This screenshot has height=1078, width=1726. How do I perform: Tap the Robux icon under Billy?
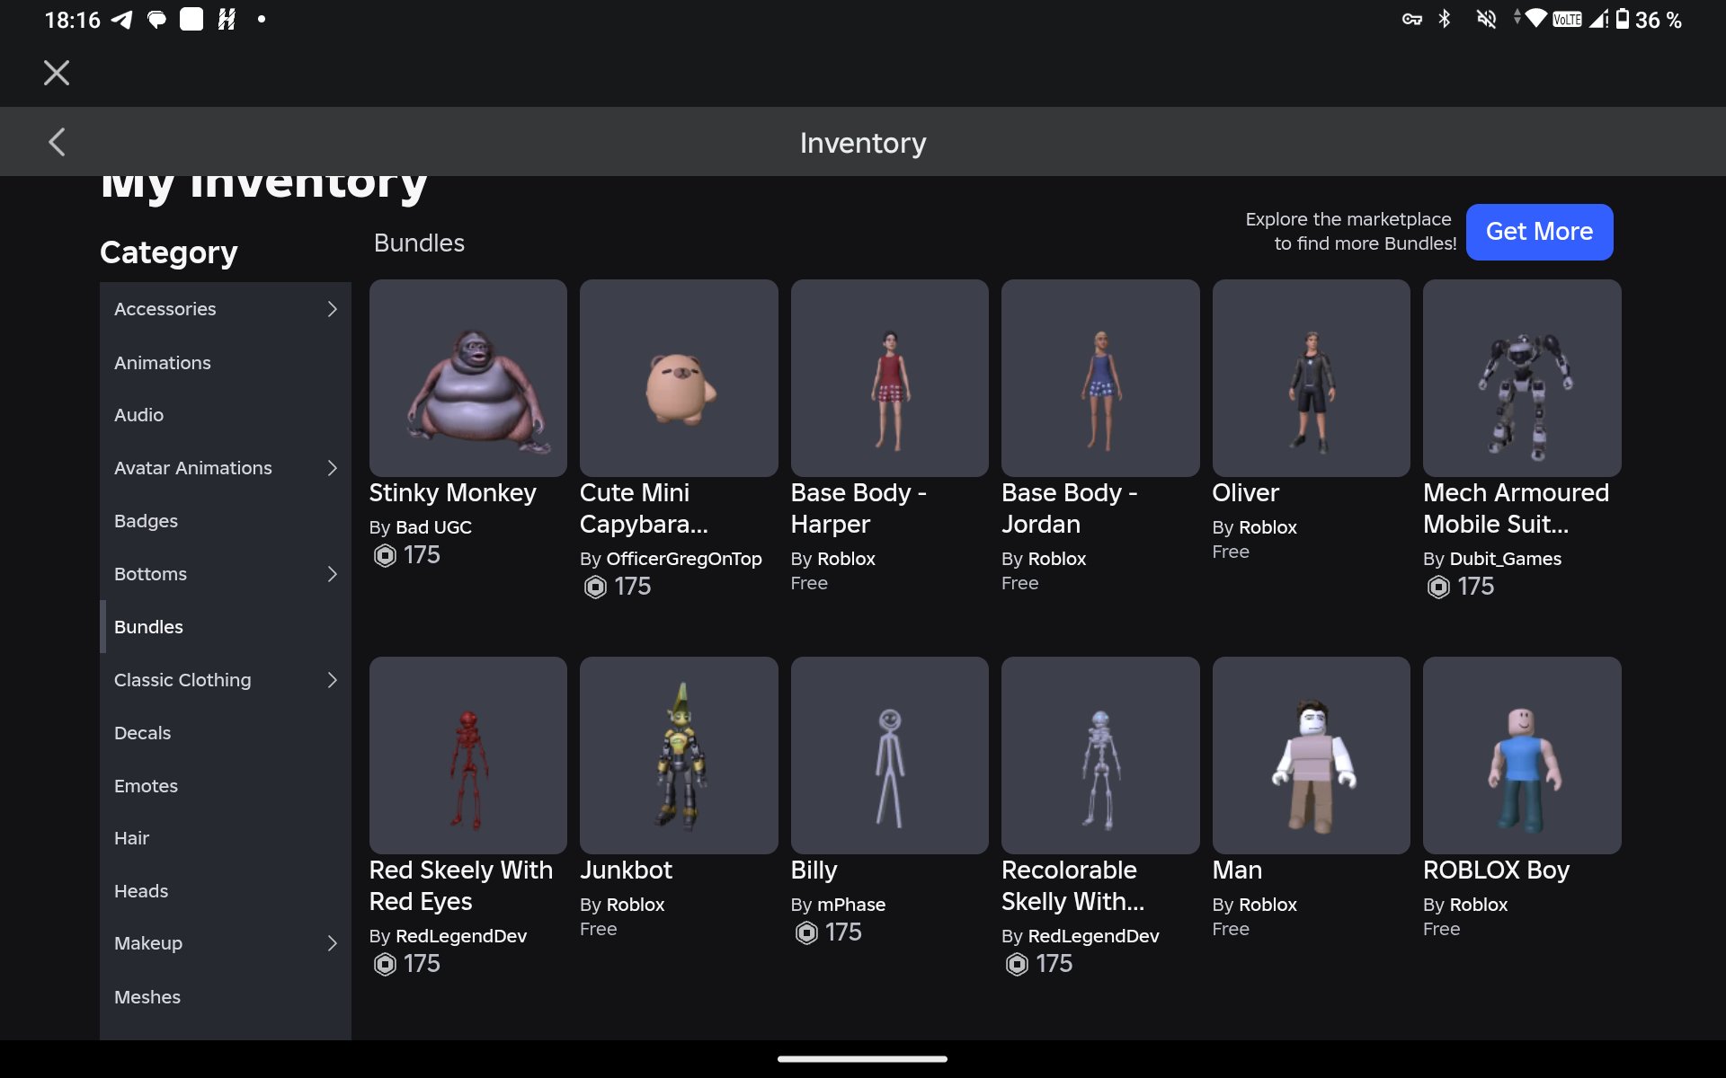coord(806,933)
